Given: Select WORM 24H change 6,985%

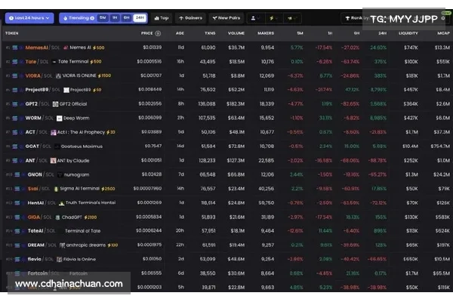Looking at the screenshot, I should pyautogui.click(x=378, y=118).
